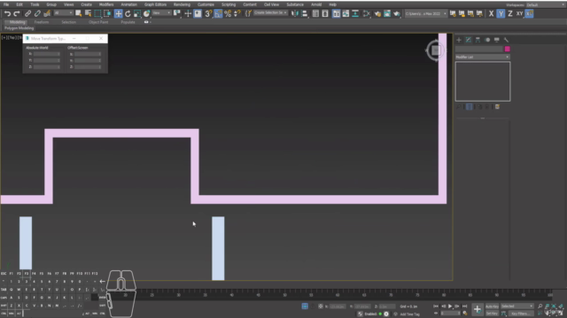This screenshot has height=318, width=567.
Task: Open Select by Name icon
Action: [88, 14]
